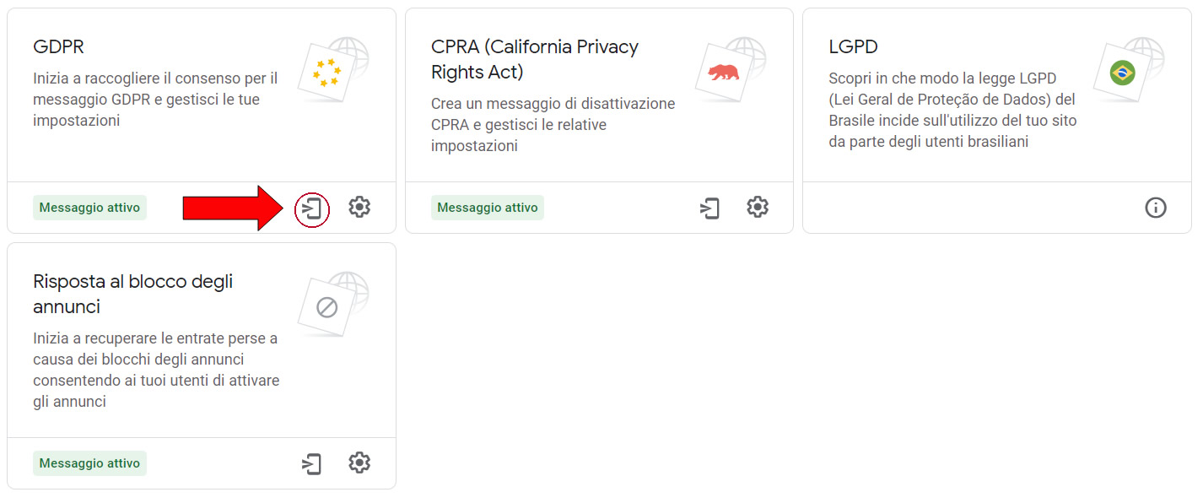Screen dimensions: 1203x503
Task: Click ad blocking card's 'Messaggio attivo' badge
Action: pyautogui.click(x=90, y=463)
